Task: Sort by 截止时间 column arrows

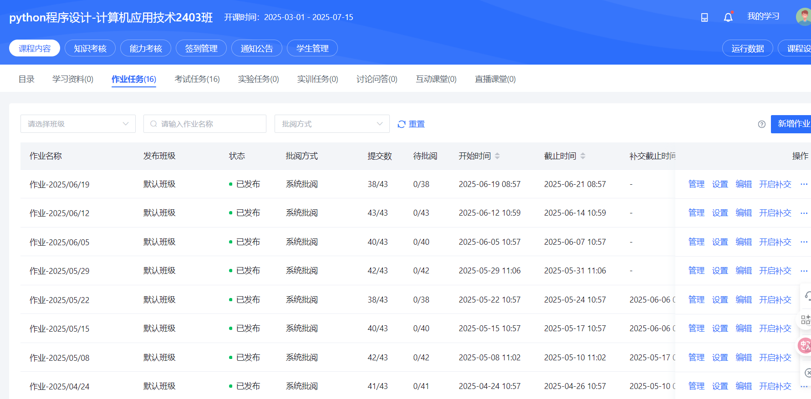Action: pyautogui.click(x=583, y=156)
